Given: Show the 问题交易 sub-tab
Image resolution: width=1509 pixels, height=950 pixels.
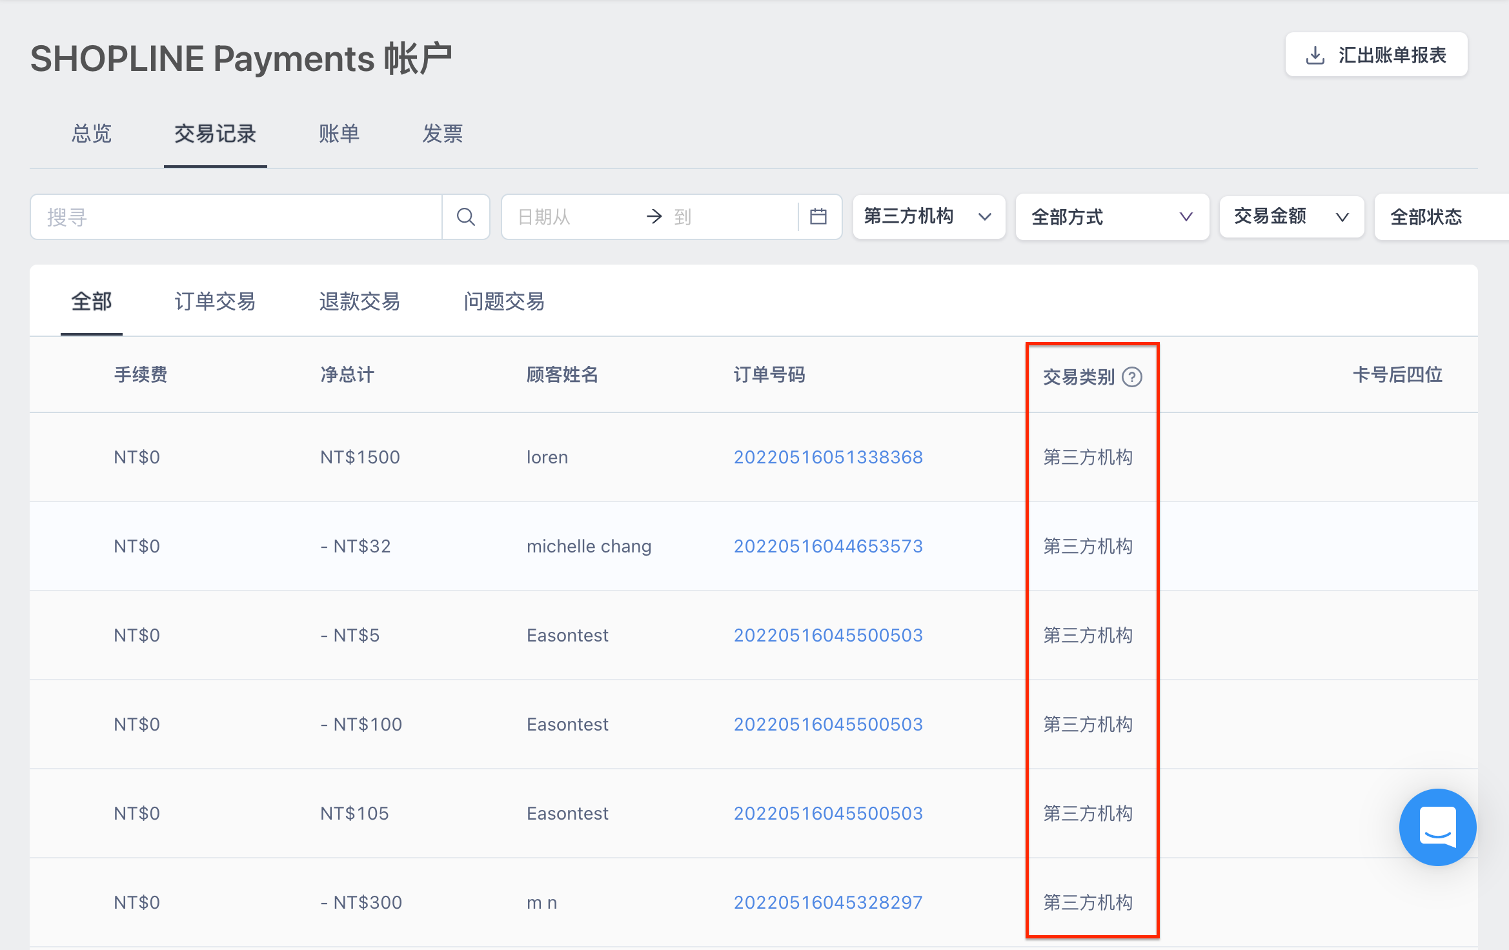Looking at the screenshot, I should (x=504, y=301).
